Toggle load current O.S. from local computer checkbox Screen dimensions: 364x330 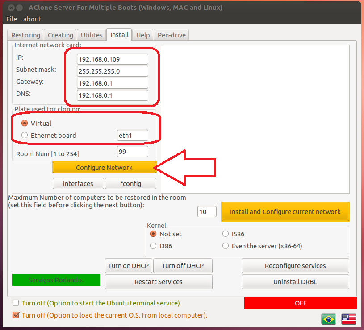16,315
